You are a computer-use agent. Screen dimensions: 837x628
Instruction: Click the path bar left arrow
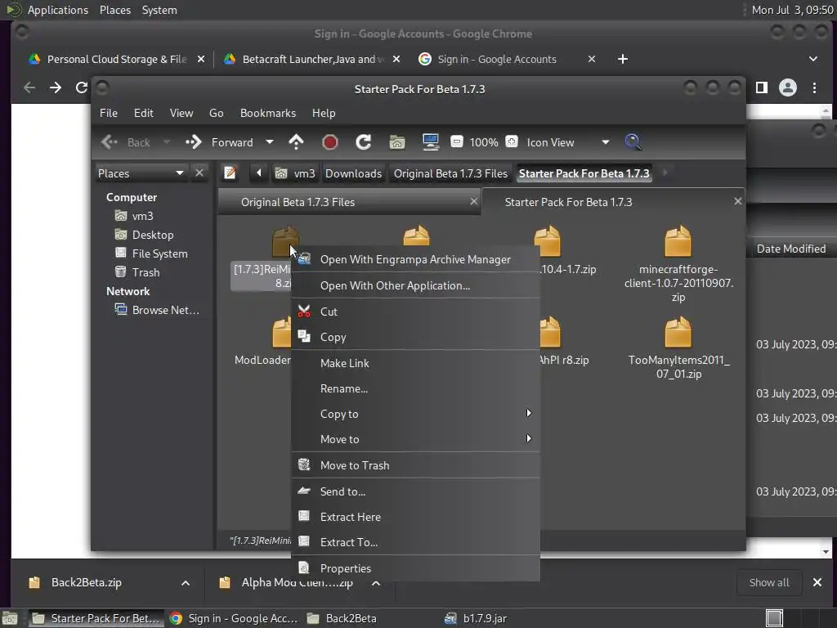tap(259, 173)
